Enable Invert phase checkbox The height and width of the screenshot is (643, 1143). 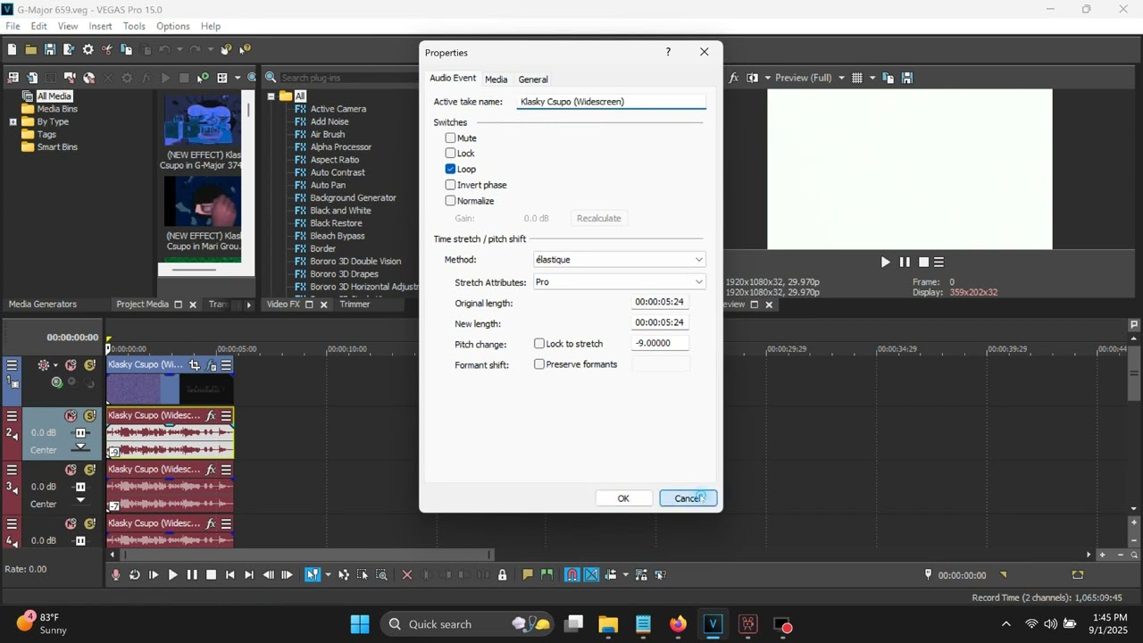(x=451, y=185)
